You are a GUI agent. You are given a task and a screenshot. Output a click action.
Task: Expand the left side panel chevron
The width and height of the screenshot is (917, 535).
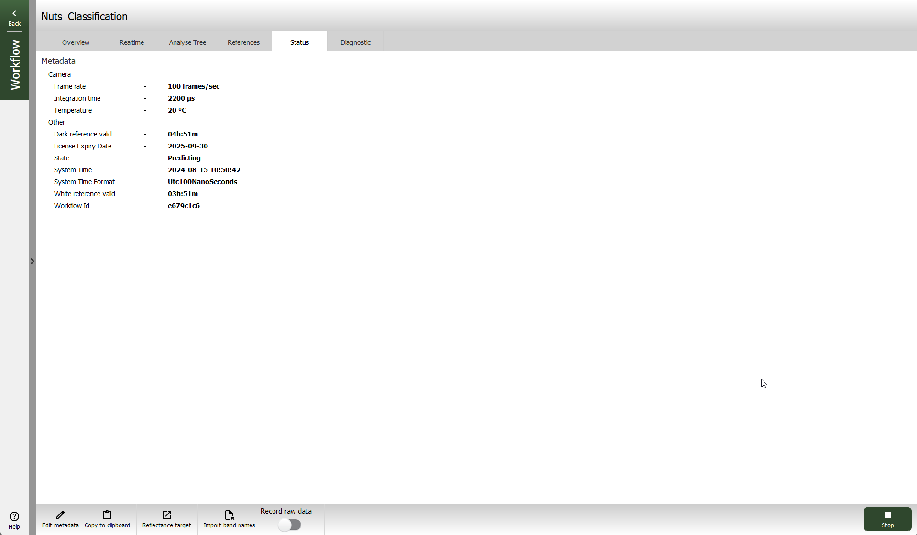coord(33,262)
